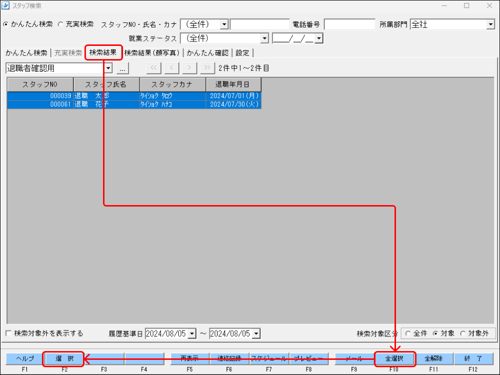The height and width of the screenshot is (375, 500).
Task: Sort by スタッフNO column header
Action: (40, 84)
